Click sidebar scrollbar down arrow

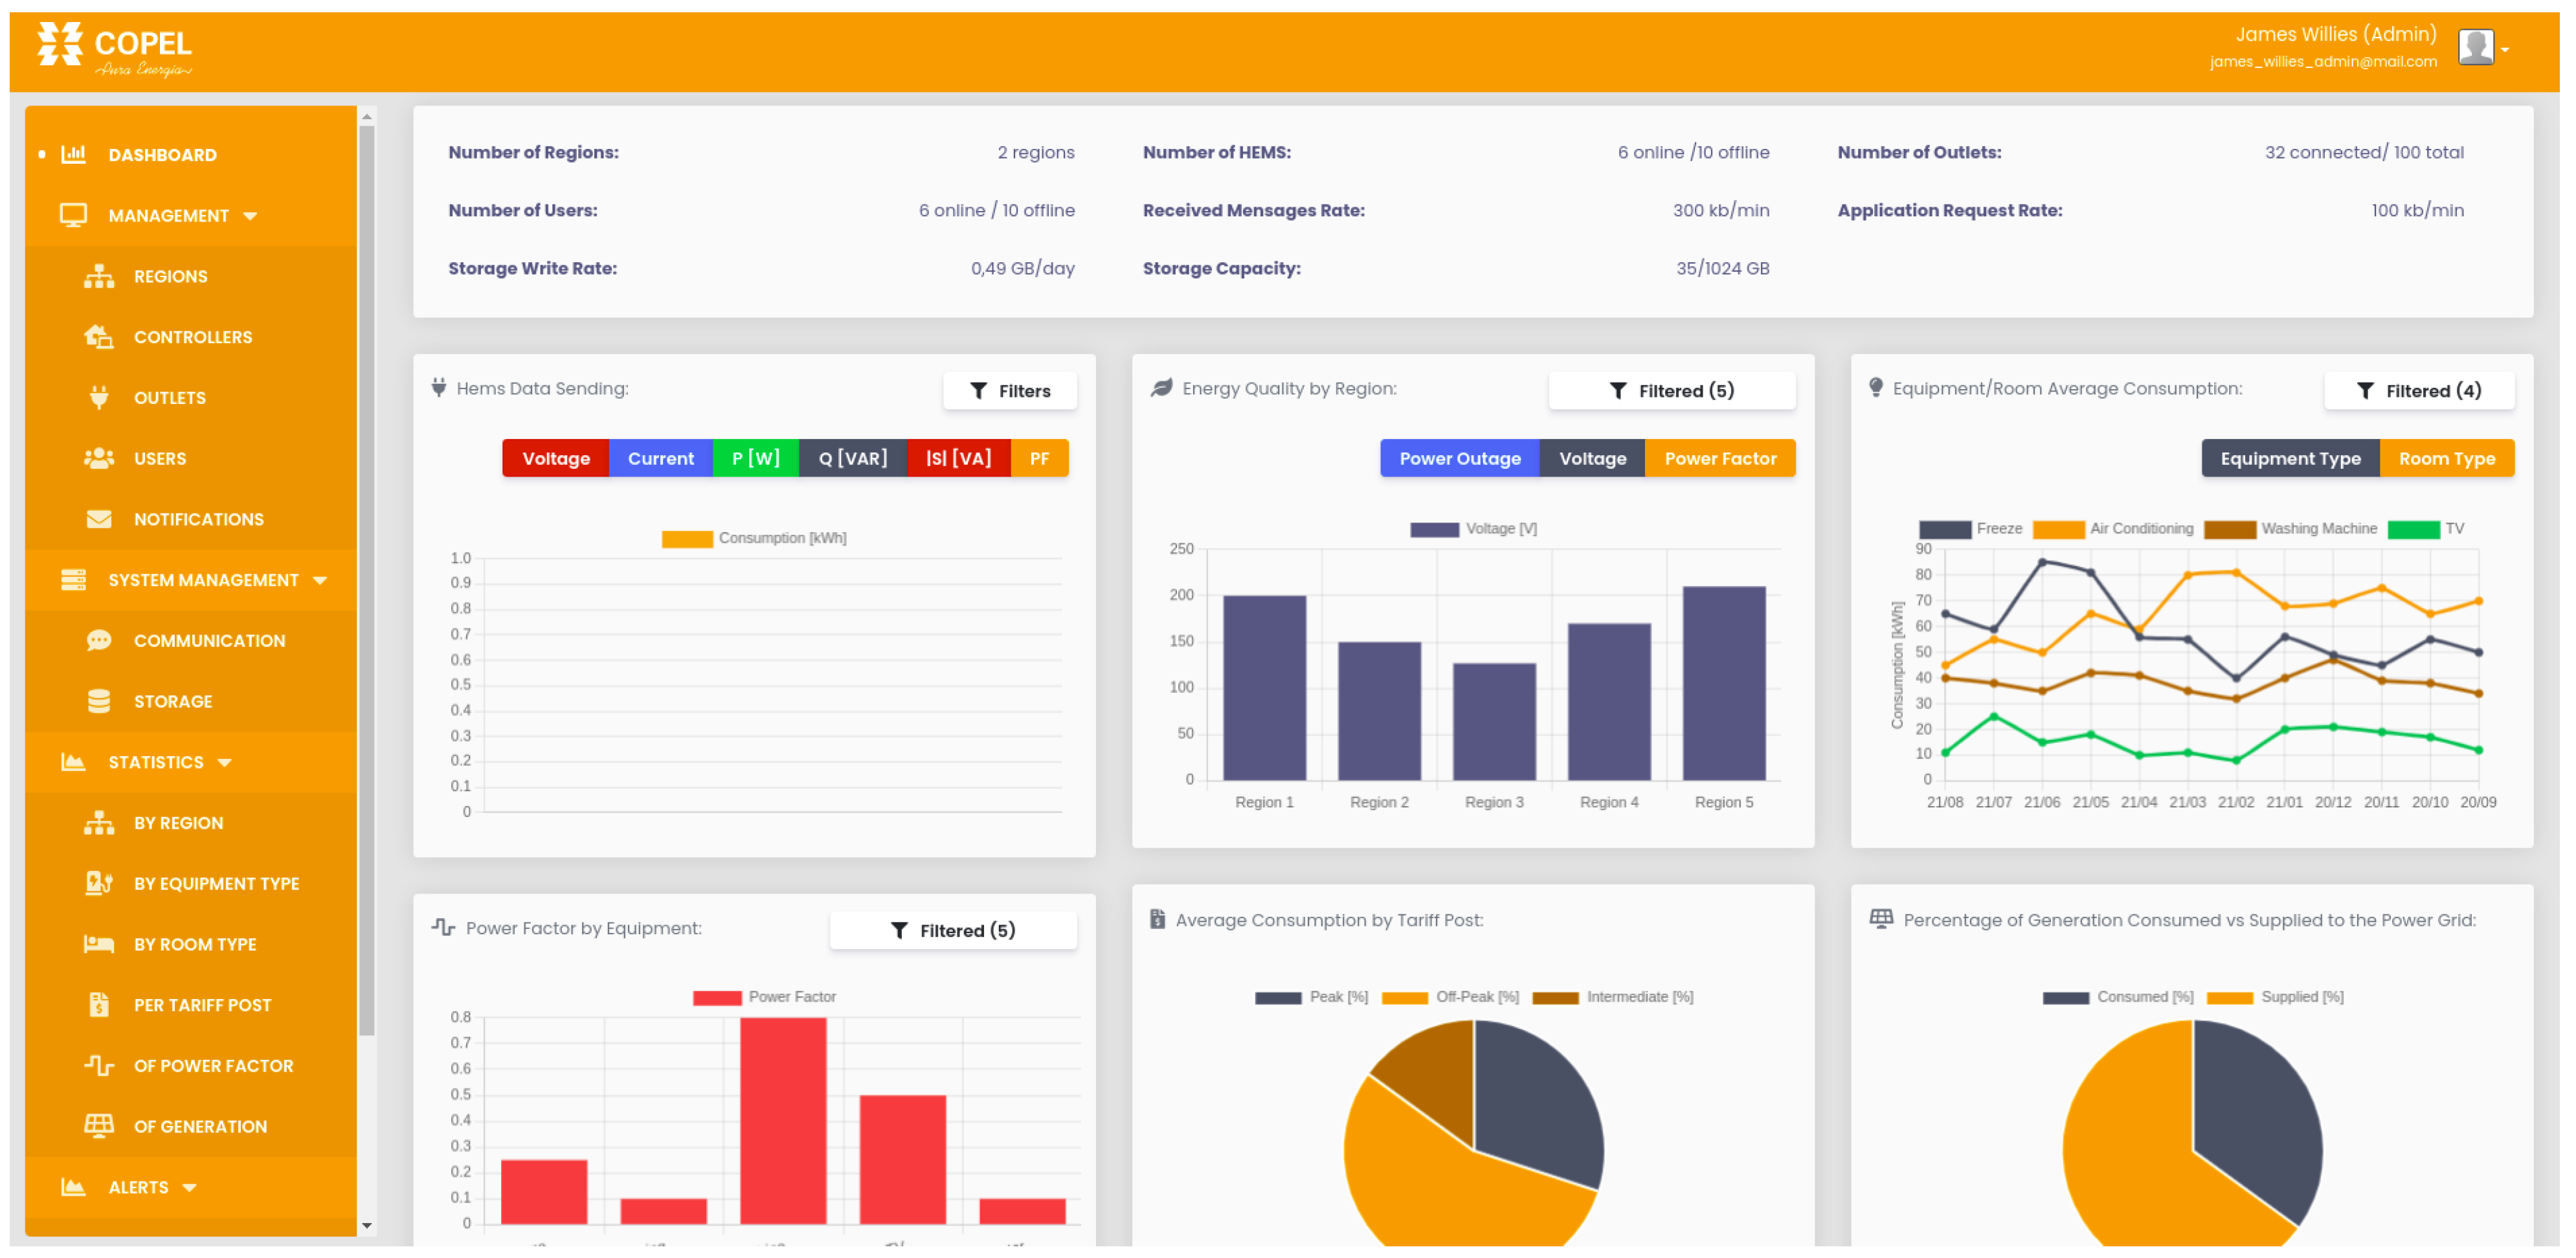(x=367, y=1225)
